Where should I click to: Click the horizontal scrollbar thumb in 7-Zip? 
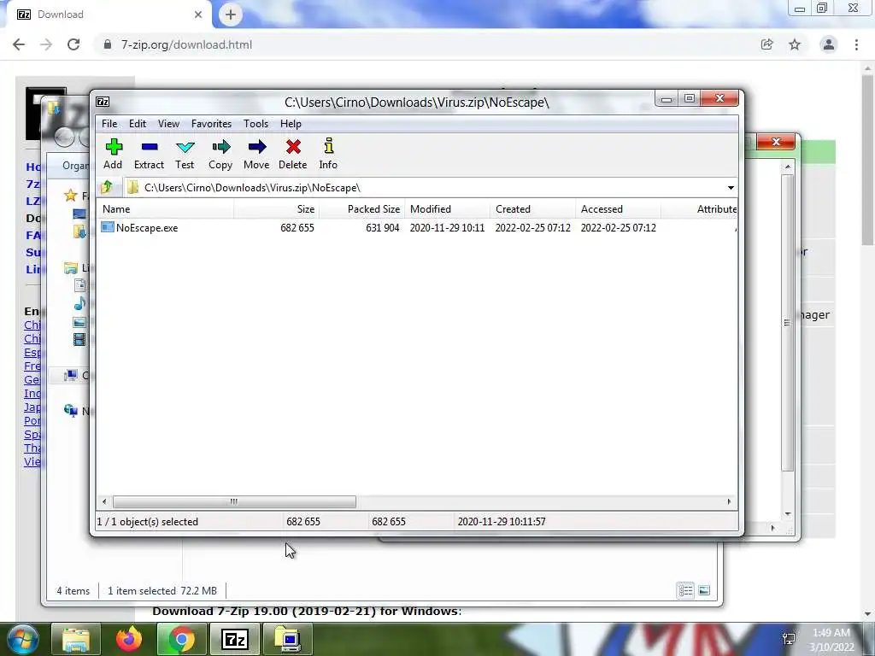tap(234, 501)
